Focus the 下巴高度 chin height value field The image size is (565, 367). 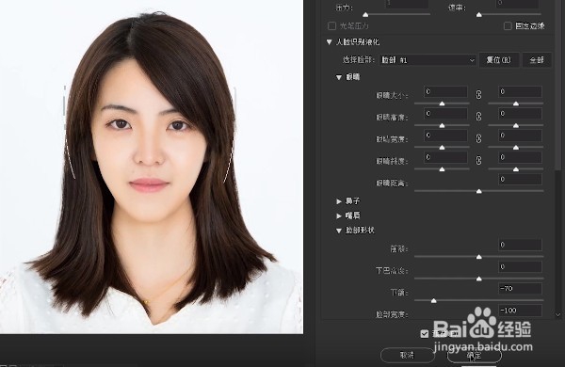point(520,267)
